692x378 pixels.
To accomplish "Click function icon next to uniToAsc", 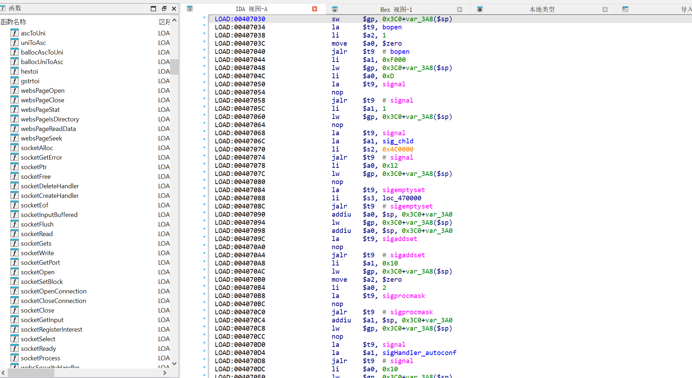I will [x=15, y=42].
